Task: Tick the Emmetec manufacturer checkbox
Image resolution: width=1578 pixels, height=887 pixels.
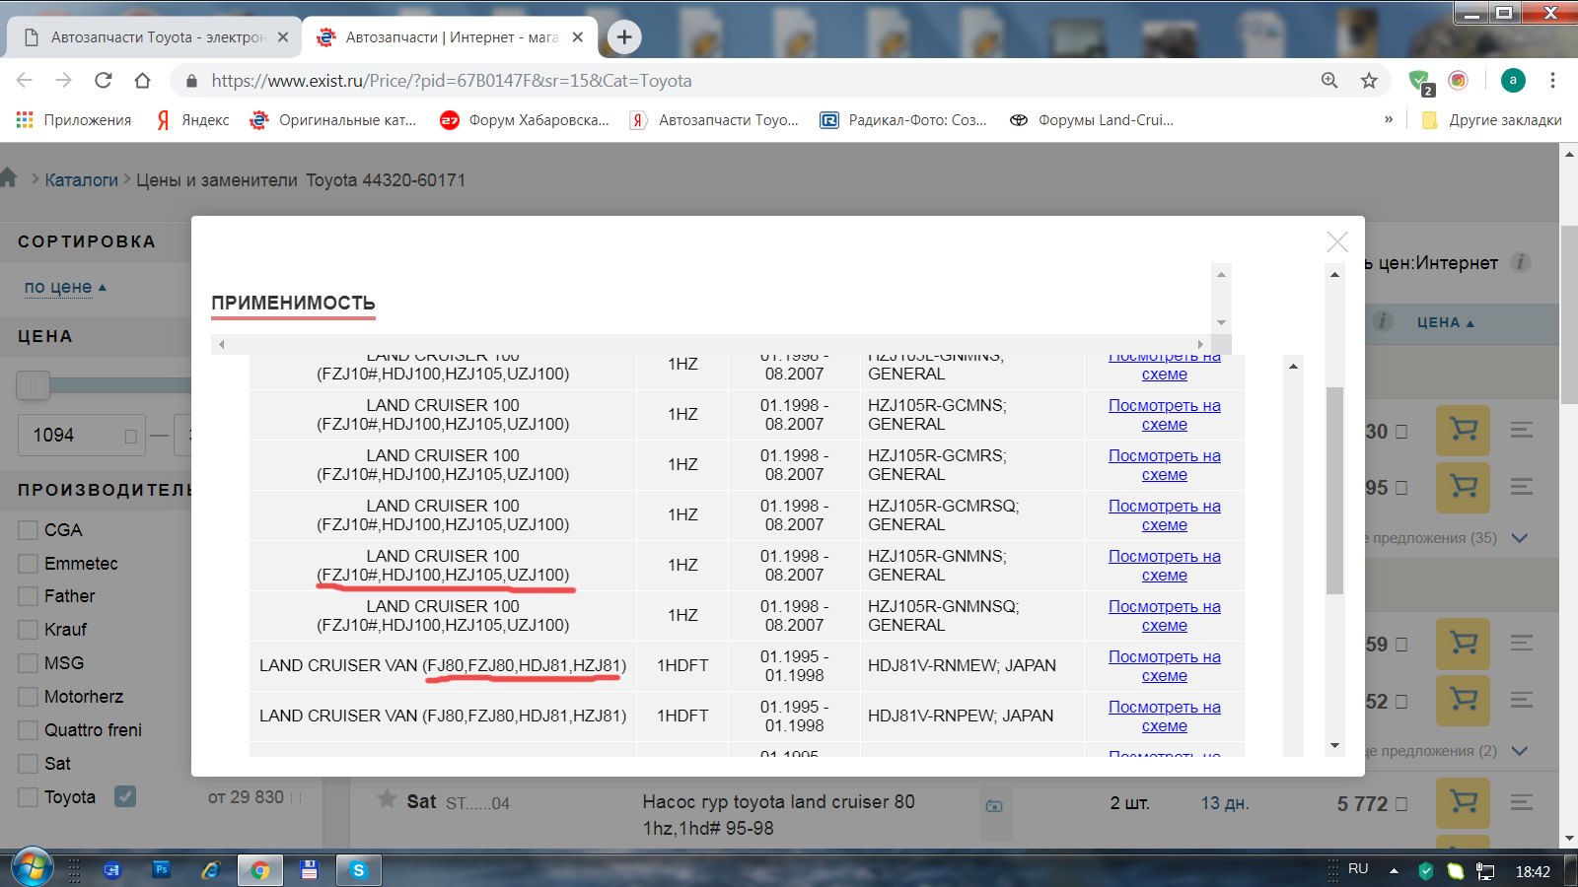Action: [x=28, y=564]
